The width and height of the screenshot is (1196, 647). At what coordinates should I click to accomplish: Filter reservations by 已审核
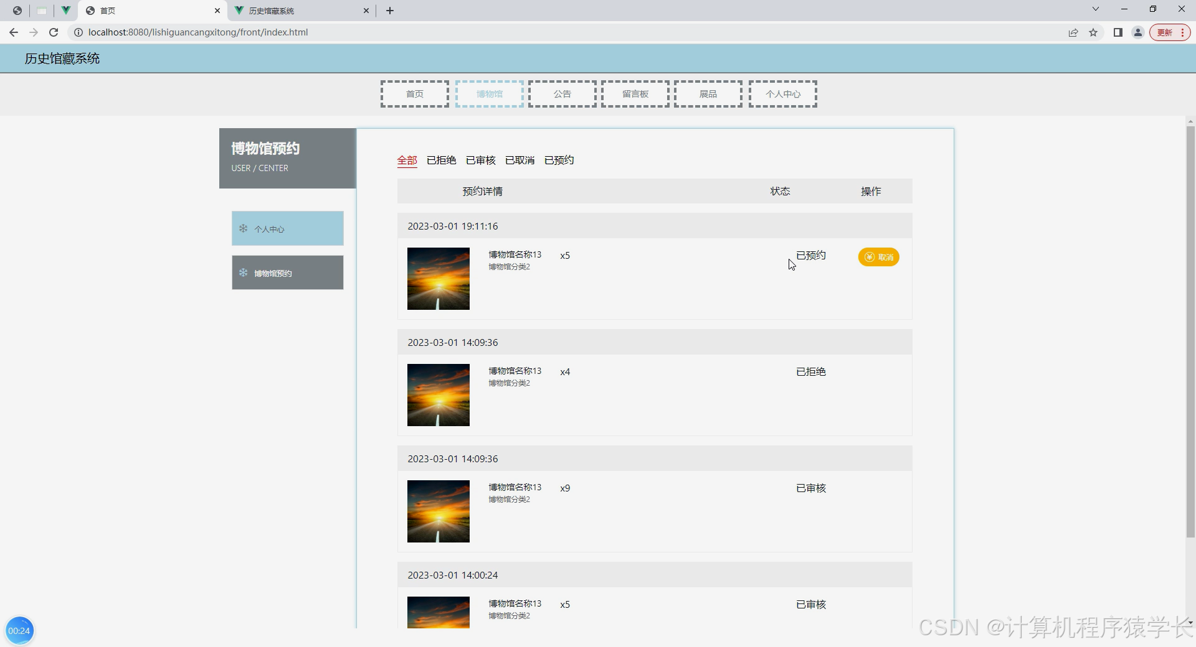tap(481, 161)
